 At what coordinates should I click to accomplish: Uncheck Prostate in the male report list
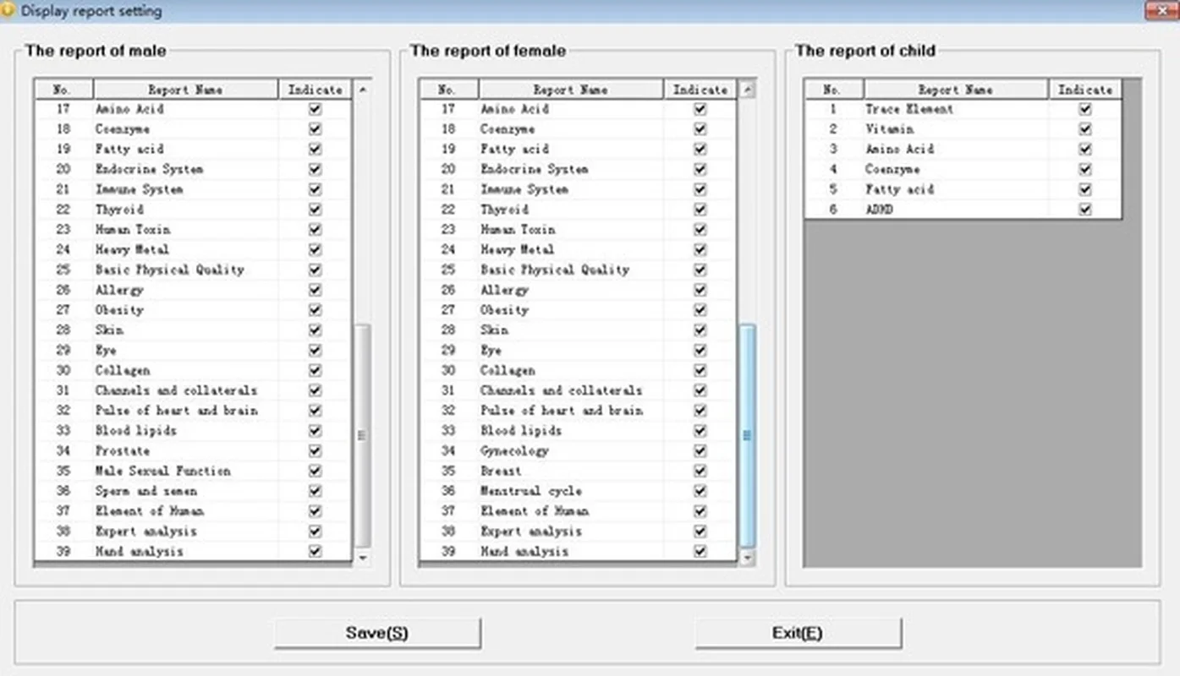point(316,451)
